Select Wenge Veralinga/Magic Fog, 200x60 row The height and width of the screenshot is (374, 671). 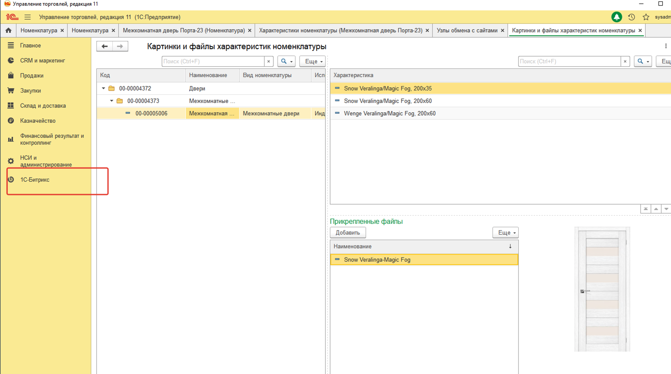(390, 114)
